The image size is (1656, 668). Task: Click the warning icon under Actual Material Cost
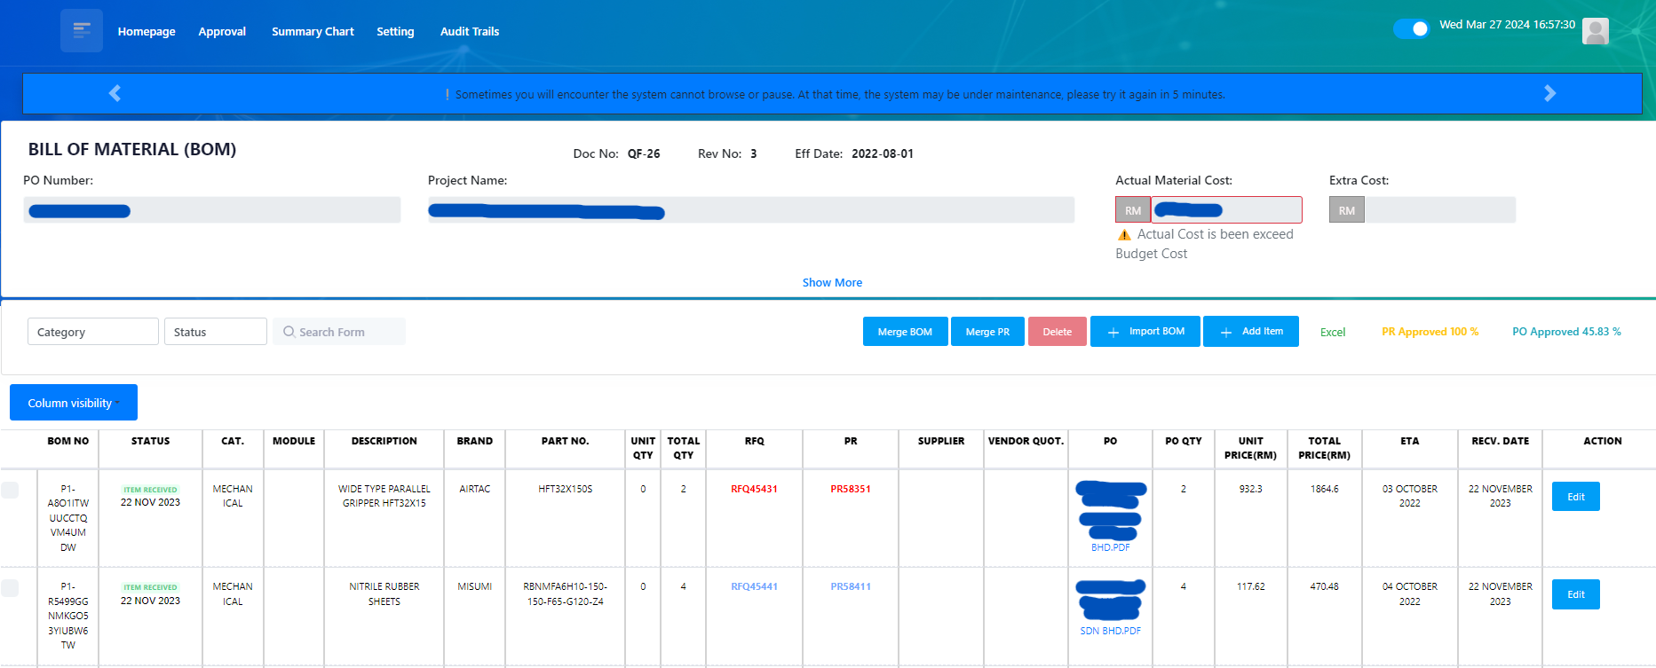pyautogui.click(x=1124, y=235)
